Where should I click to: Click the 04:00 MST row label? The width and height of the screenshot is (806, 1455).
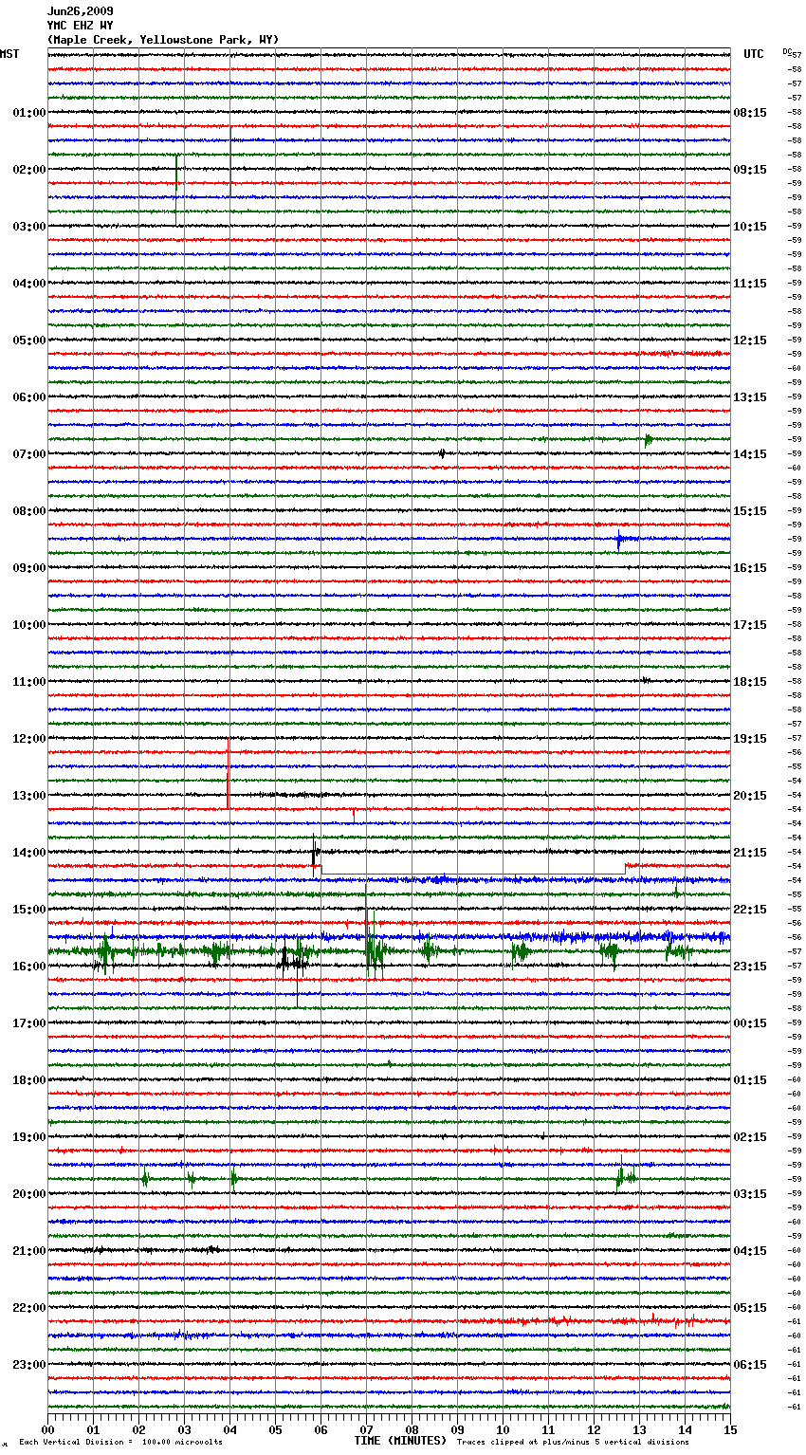(x=29, y=284)
